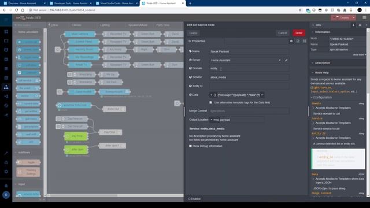Viewport: 370px width, 208px height.
Task: Select the node properties gear icon
Action: pyautogui.click(x=291, y=41)
